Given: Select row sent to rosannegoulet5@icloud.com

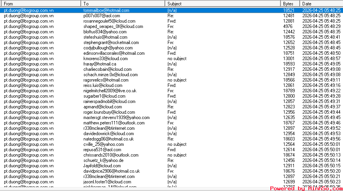Looking at the screenshot, I should tap(171, 21).
